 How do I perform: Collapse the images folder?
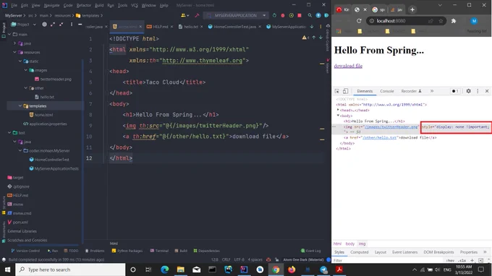click(x=26, y=70)
